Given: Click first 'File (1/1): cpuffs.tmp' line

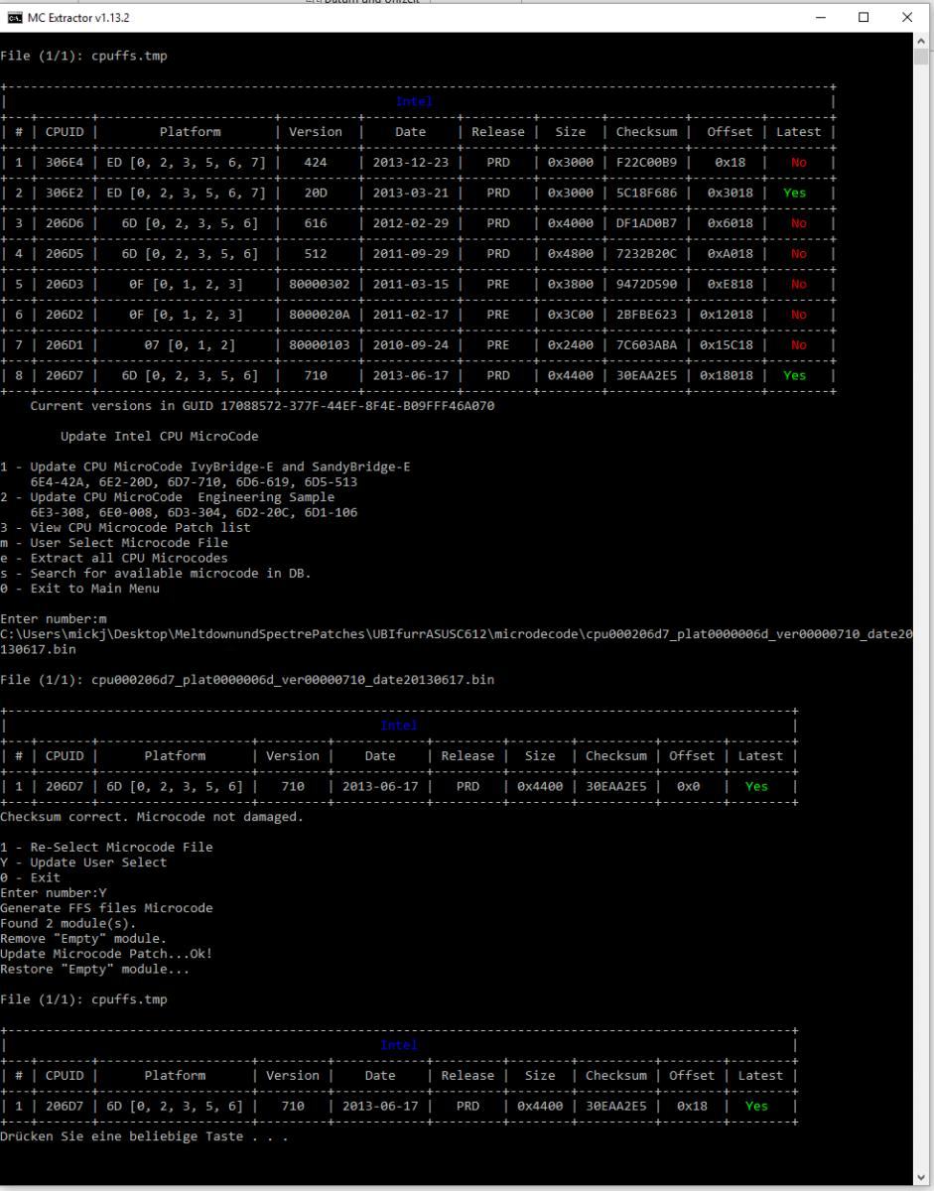Looking at the screenshot, I should point(83,56).
